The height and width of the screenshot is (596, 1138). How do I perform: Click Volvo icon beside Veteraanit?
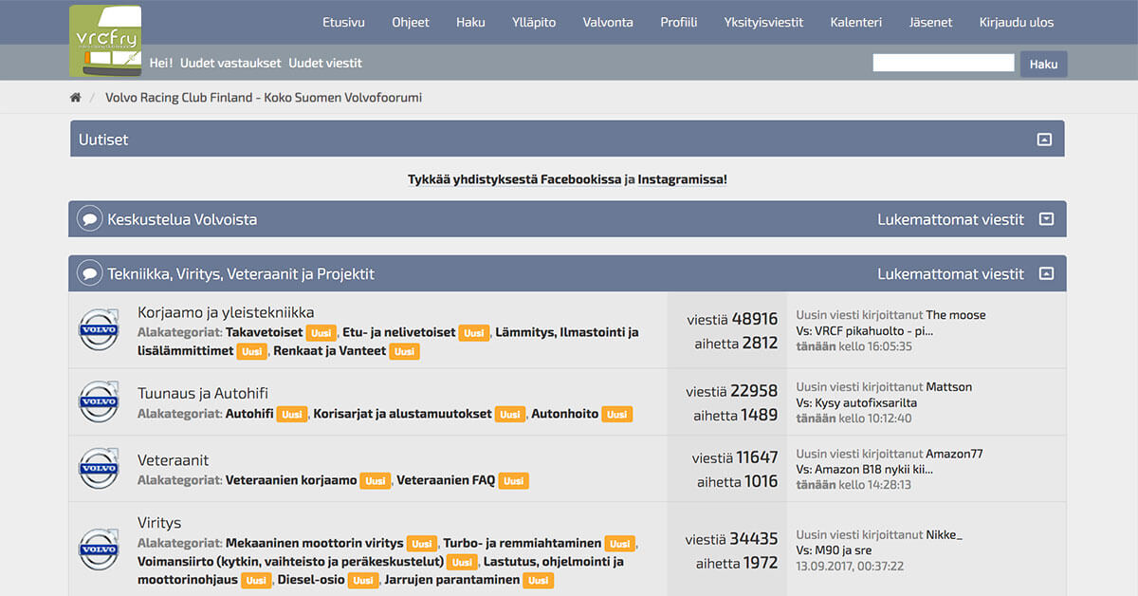[98, 468]
